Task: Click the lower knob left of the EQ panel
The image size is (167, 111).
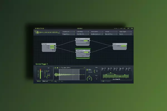Action: point(97,79)
